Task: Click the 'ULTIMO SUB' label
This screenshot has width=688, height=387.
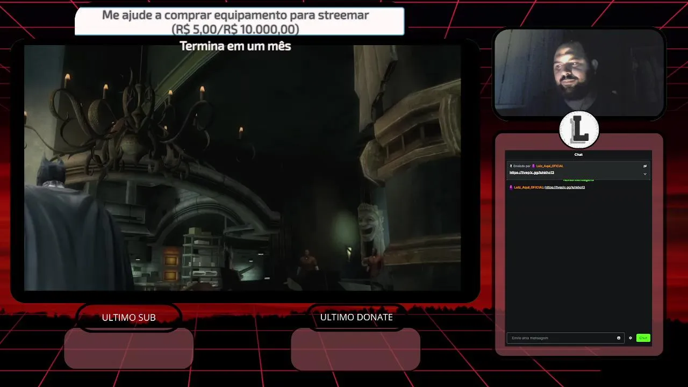Action: (x=129, y=318)
